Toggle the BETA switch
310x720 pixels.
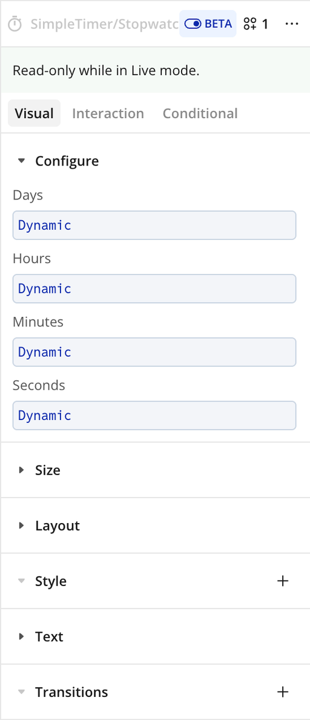tap(208, 24)
